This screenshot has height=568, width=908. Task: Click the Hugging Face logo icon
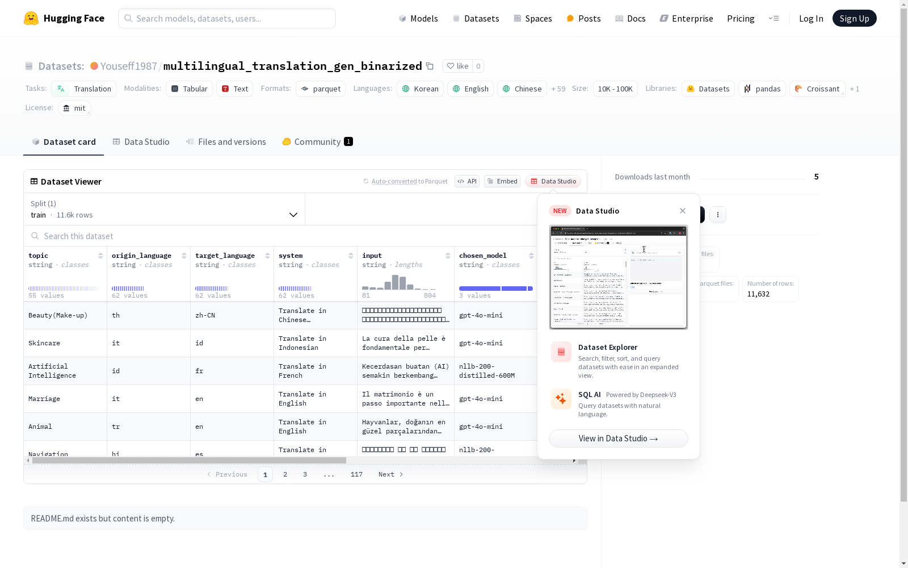coord(31,18)
